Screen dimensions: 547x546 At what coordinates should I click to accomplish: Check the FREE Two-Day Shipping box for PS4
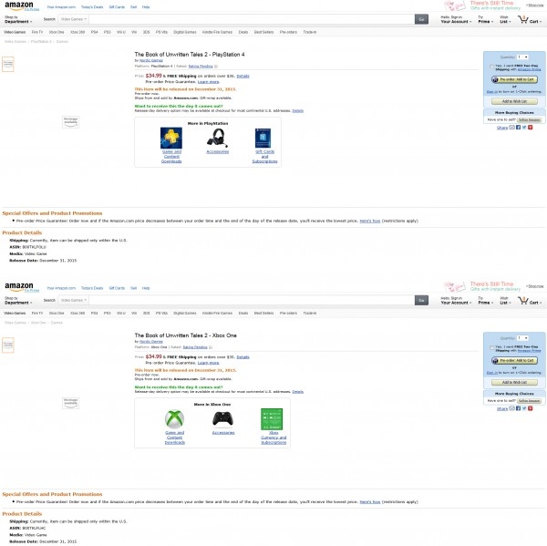pos(491,66)
